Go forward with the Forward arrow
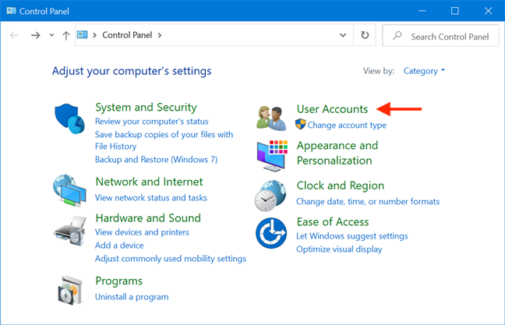505x325 pixels. coord(35,35)
